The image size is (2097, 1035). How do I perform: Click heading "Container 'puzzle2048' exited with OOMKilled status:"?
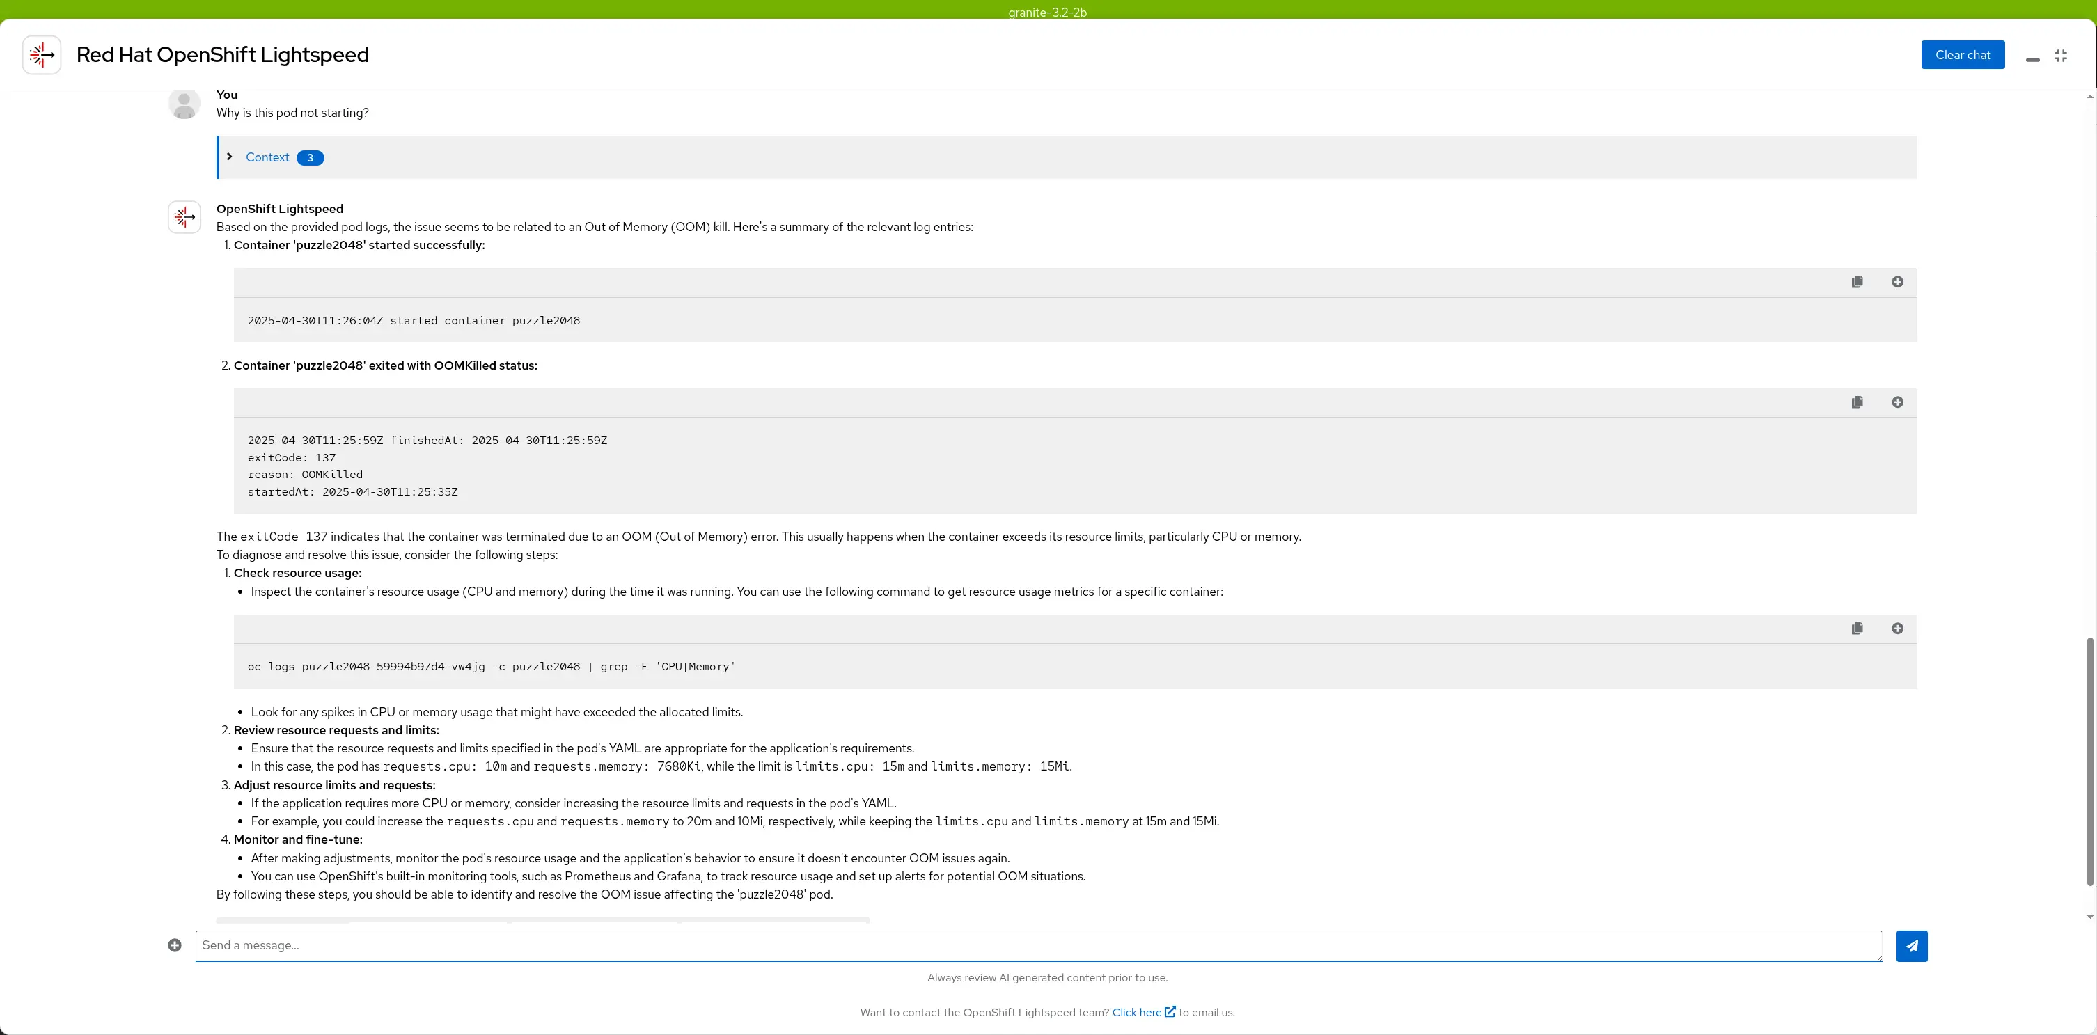click(x=385, y=365)
